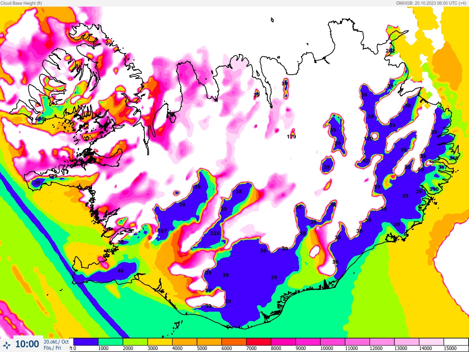Viewport: 469px width, 352px height.
Task: Click the 228 value in the south
Action: [x=215, y=233]
